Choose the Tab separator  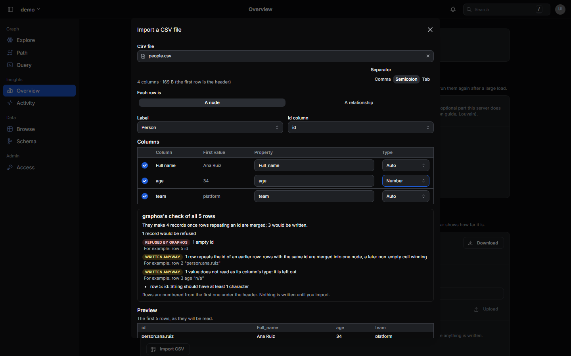coord(426,79)
